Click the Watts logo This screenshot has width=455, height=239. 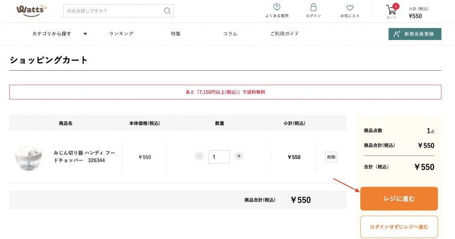point(31,10)
